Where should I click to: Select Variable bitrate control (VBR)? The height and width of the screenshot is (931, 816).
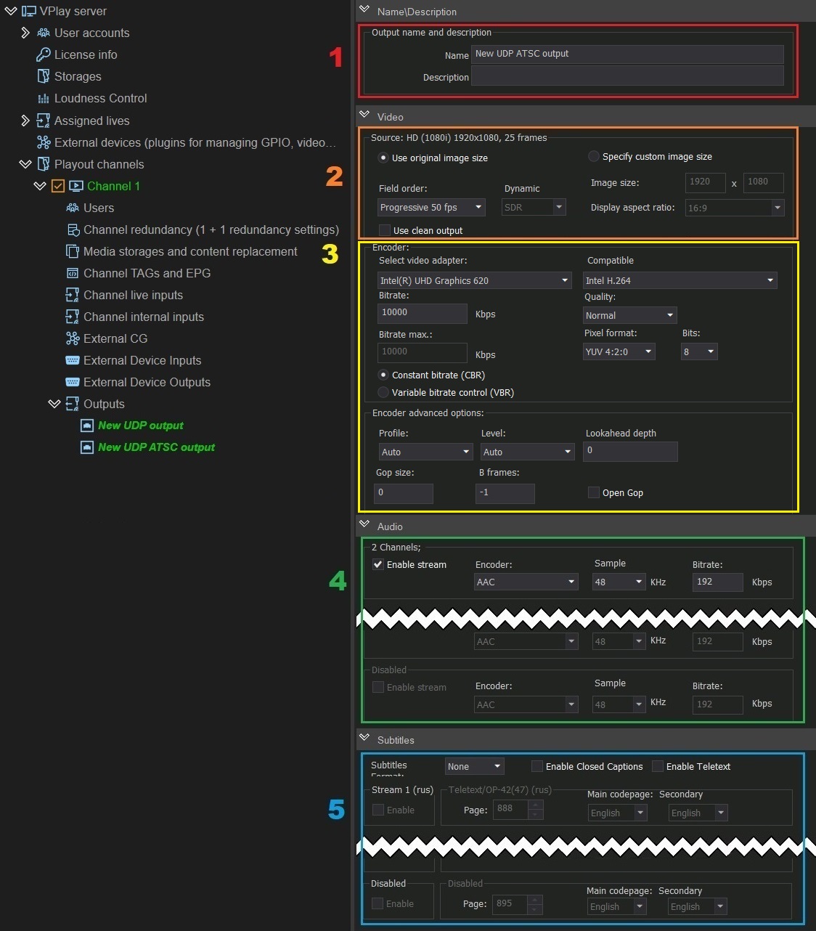383,392
